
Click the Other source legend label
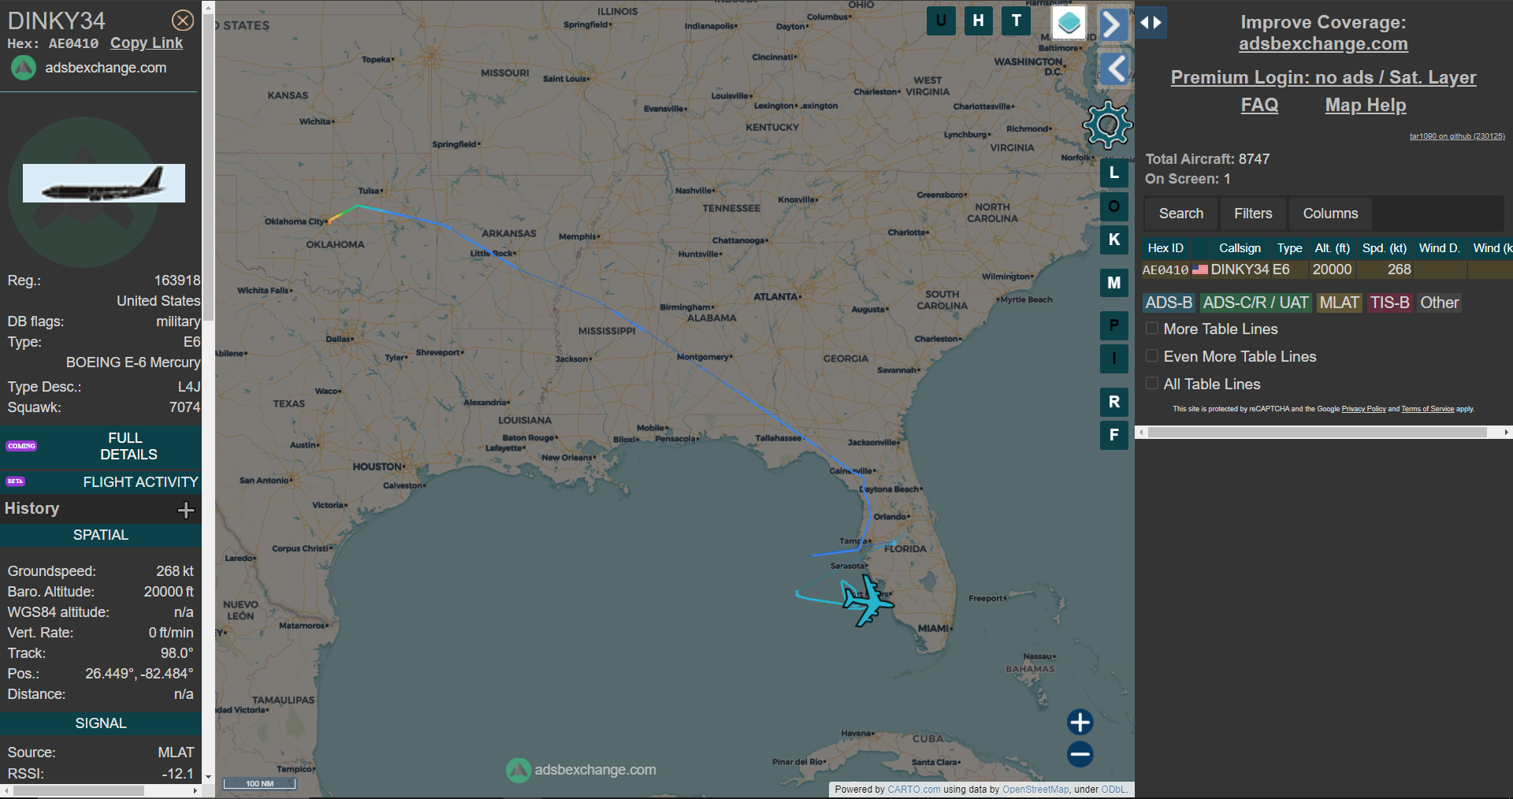pyautogui.click(x=1439, y=303)
